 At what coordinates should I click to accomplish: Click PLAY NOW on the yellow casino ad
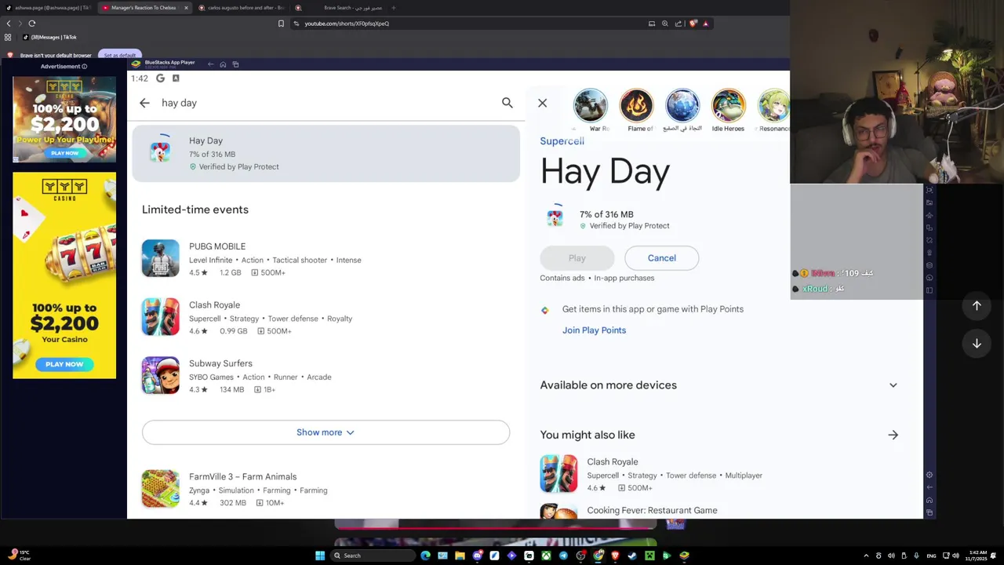pyautogui.click(x=64, y=364)
